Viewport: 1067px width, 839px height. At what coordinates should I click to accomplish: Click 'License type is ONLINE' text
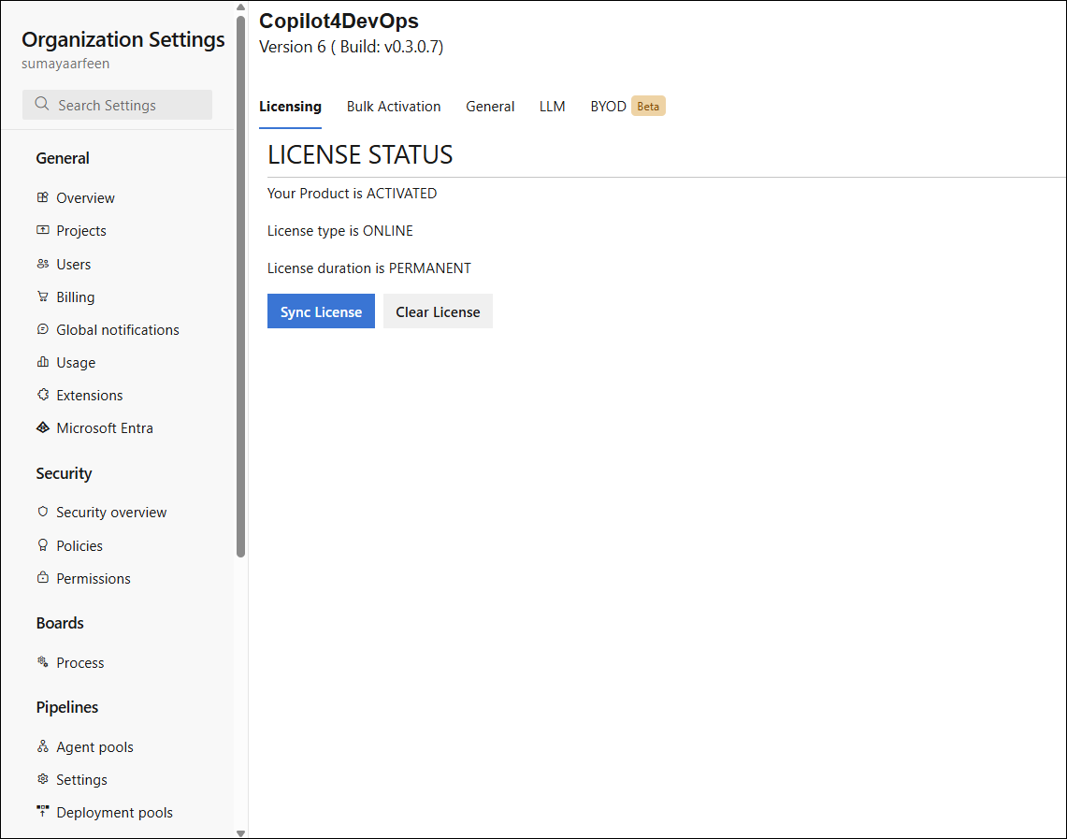tap(340, 231)
